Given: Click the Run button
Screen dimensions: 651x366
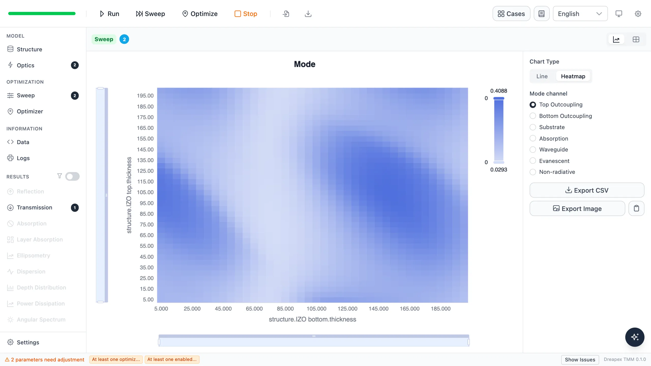Looking at the screenshot, I should coord(109,14).
